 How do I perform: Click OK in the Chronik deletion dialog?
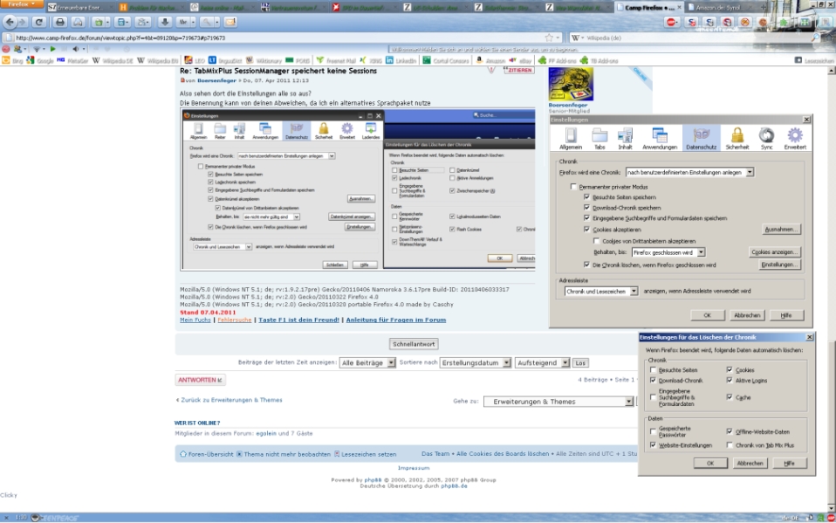tap(710, 464)
